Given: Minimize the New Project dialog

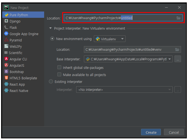Looking at the screenshot, I should (x=166, y=8).
